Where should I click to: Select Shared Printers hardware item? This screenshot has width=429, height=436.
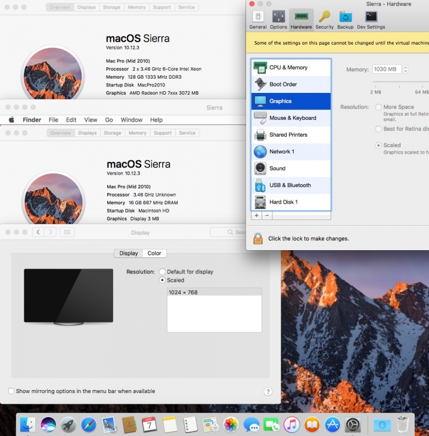[291, 135]
